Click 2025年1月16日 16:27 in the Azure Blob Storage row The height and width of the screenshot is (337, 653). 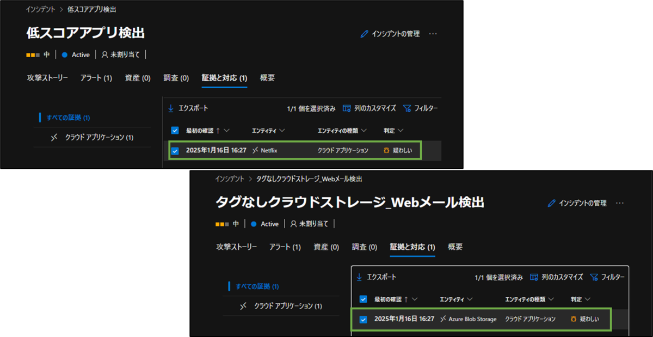tap(404, 319)
